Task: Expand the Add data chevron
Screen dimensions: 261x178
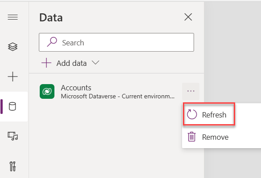Action: (x=95, y=63)
